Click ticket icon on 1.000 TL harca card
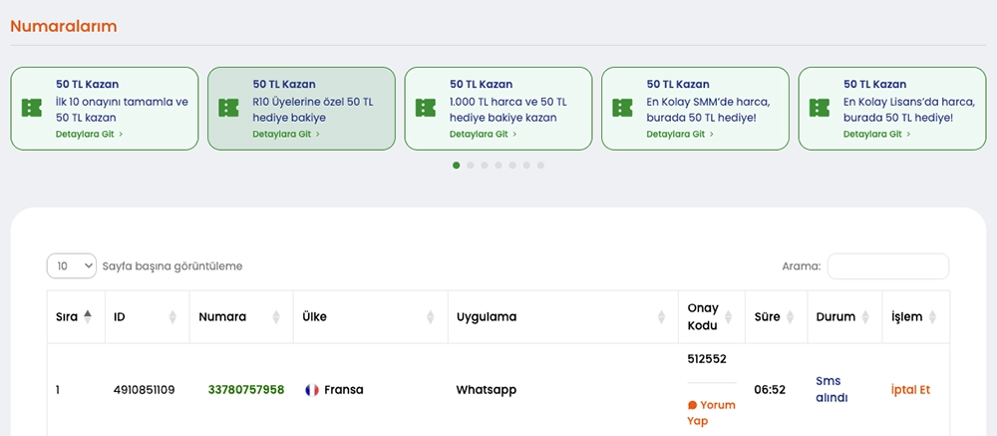This screenshot has height=436, width=997. pyautogui.click(x=426, y=108)
